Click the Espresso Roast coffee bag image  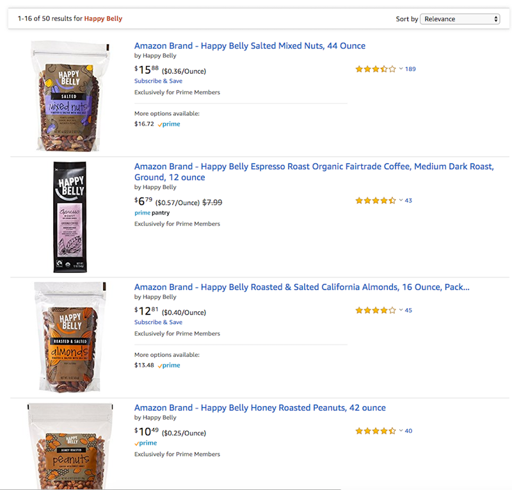coord(70,217)
